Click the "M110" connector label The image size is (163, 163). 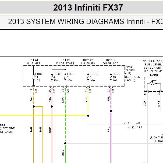click(131, 128)
